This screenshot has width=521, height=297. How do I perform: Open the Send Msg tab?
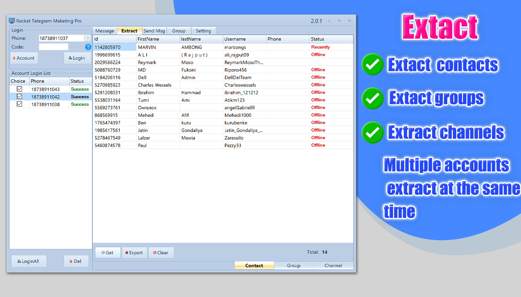click(154, 31)
